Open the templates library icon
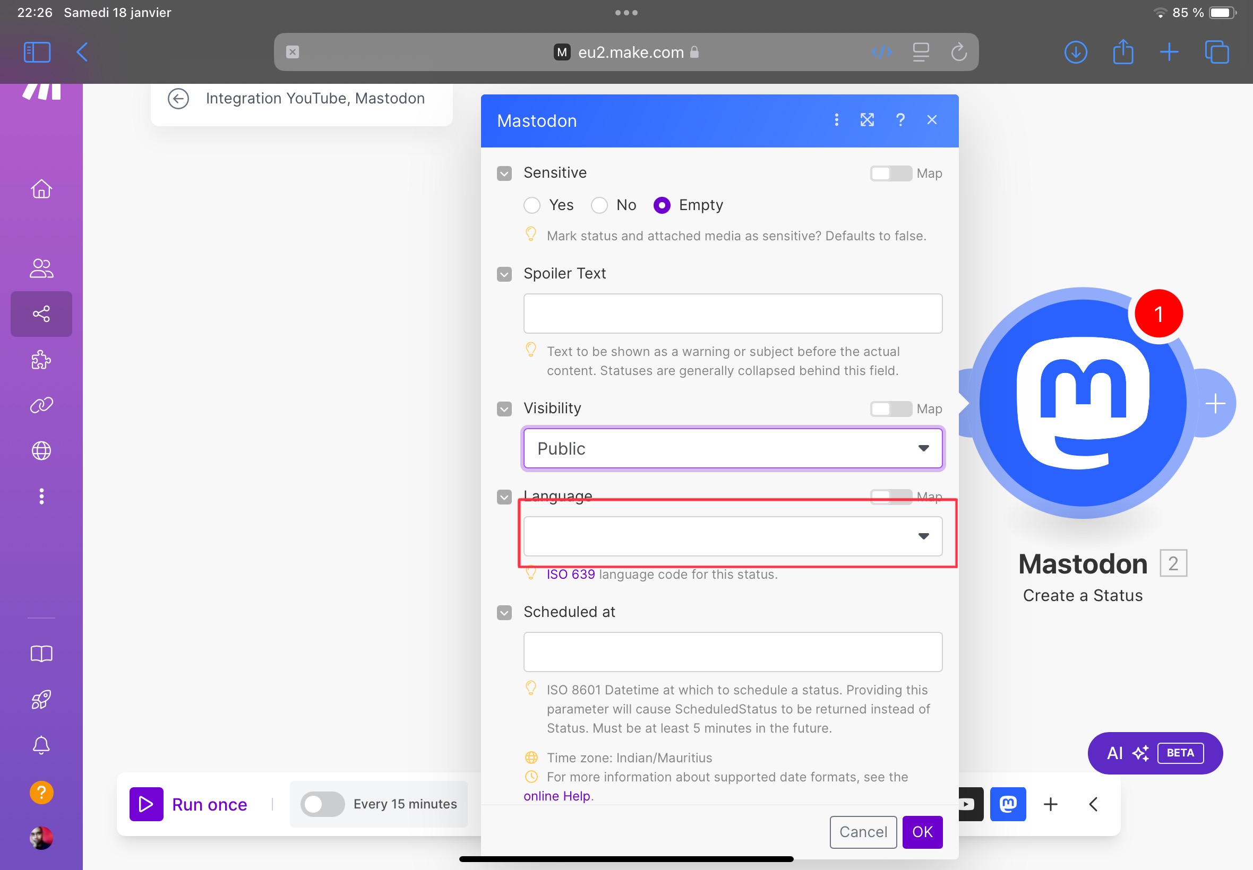1253x870 pixels. [41, 653]
